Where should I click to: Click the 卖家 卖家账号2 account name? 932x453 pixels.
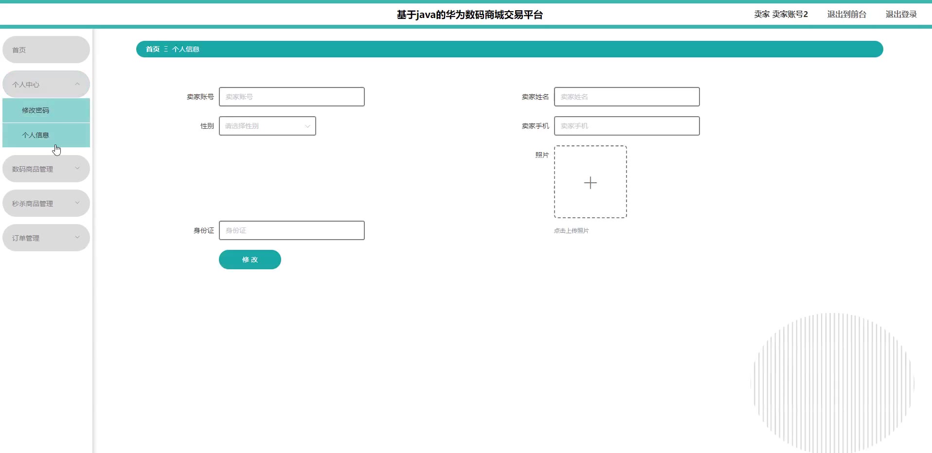tap(781, 14)
